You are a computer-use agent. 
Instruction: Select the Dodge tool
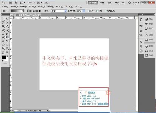tap(7, 41)
